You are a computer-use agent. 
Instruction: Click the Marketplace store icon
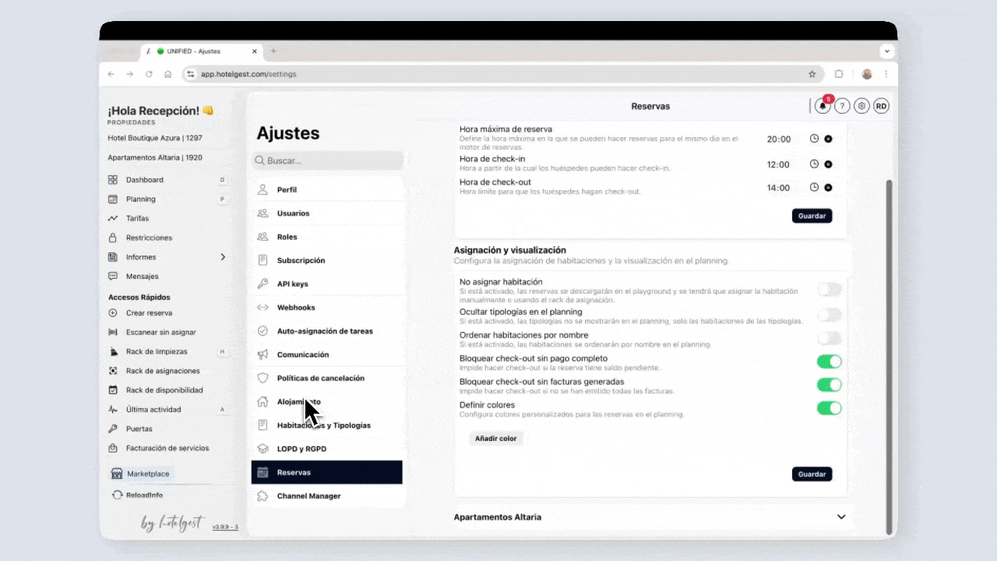(117, 474)
